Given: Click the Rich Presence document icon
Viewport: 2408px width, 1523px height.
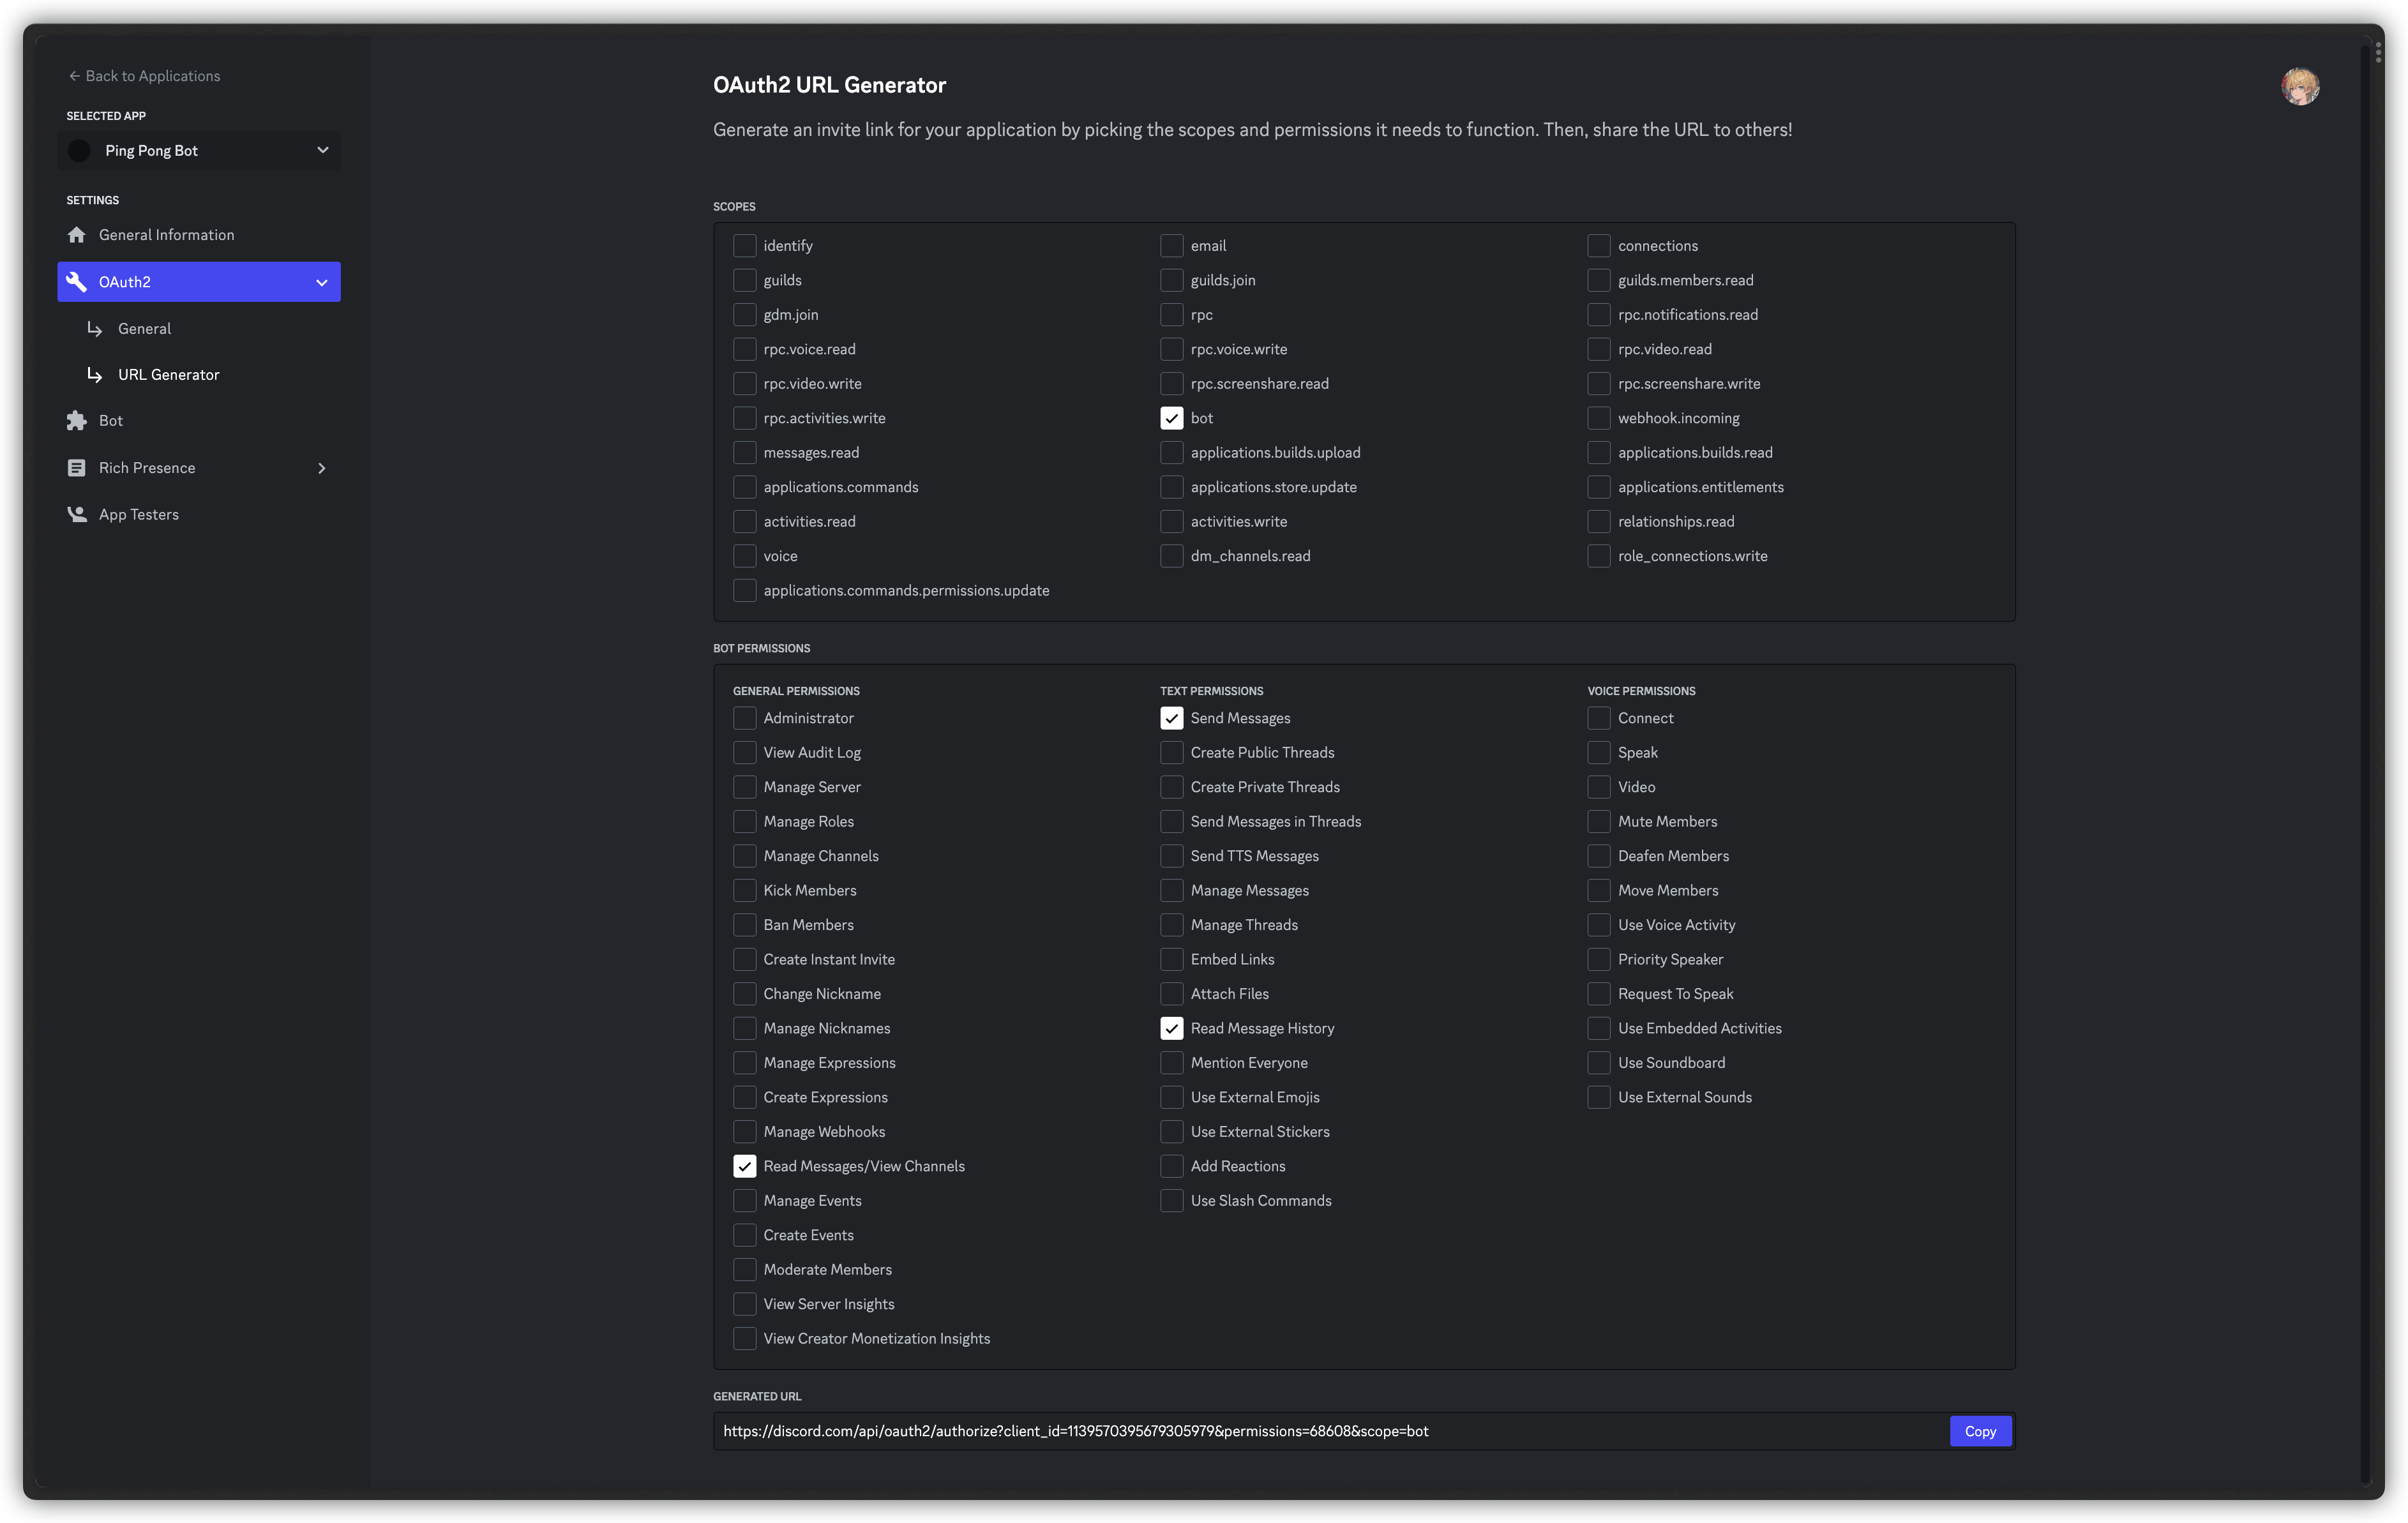Looking at the screenshot, I should click(76, 468).
